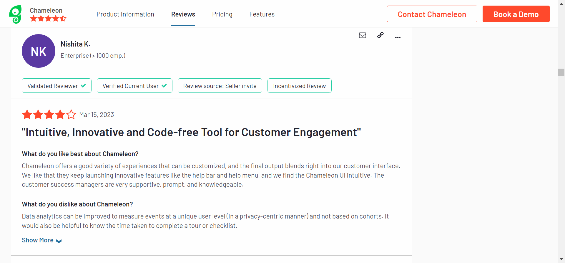
Task: Copy review link via chain icon
Action: (380, 35)
